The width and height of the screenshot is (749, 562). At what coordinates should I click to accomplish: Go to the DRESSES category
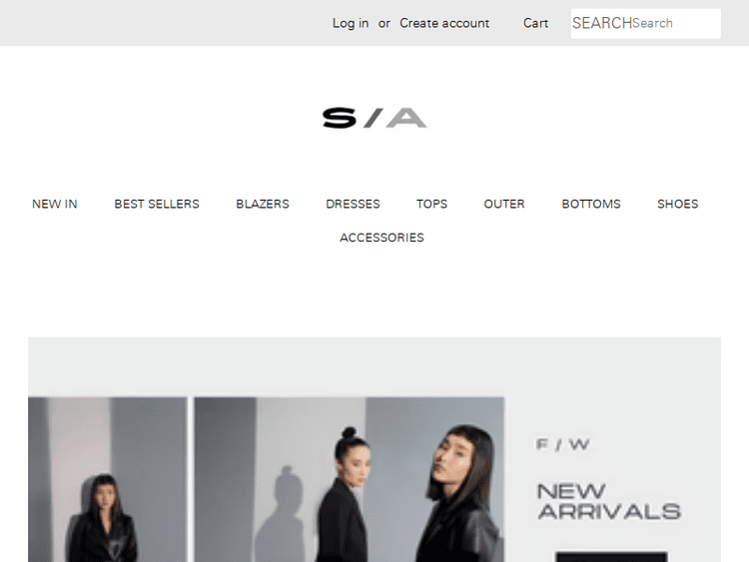click(353, 204)
